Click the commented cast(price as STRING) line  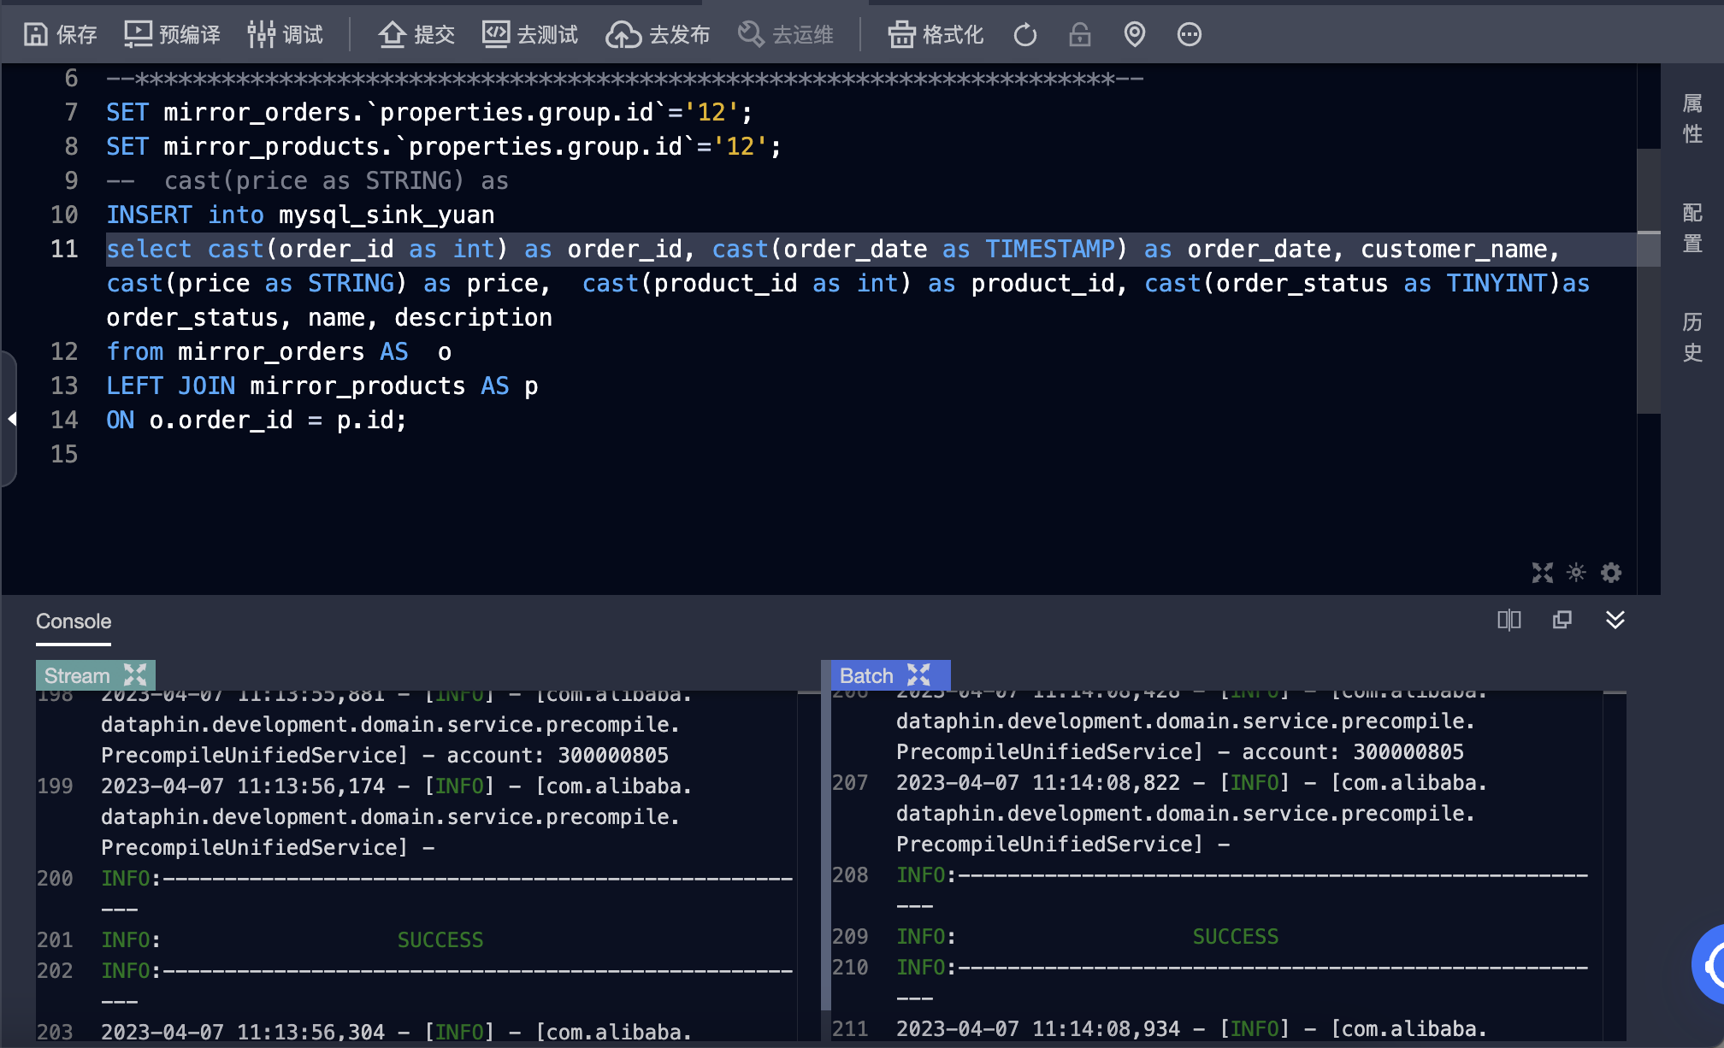(x=307, y=180)
